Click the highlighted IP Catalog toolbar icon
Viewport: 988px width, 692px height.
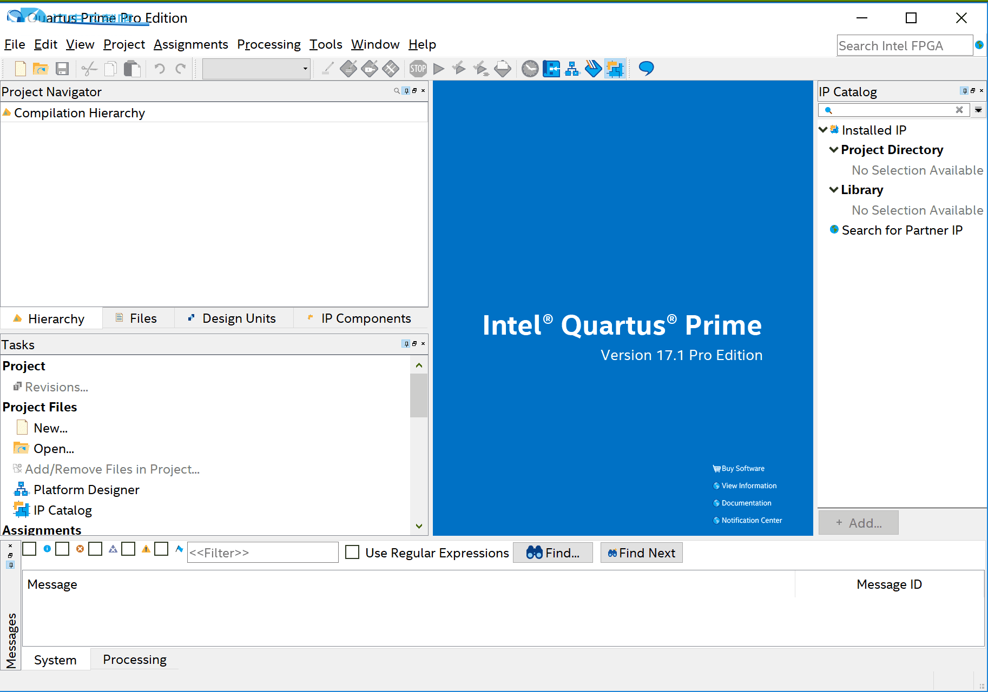[615, 69]
